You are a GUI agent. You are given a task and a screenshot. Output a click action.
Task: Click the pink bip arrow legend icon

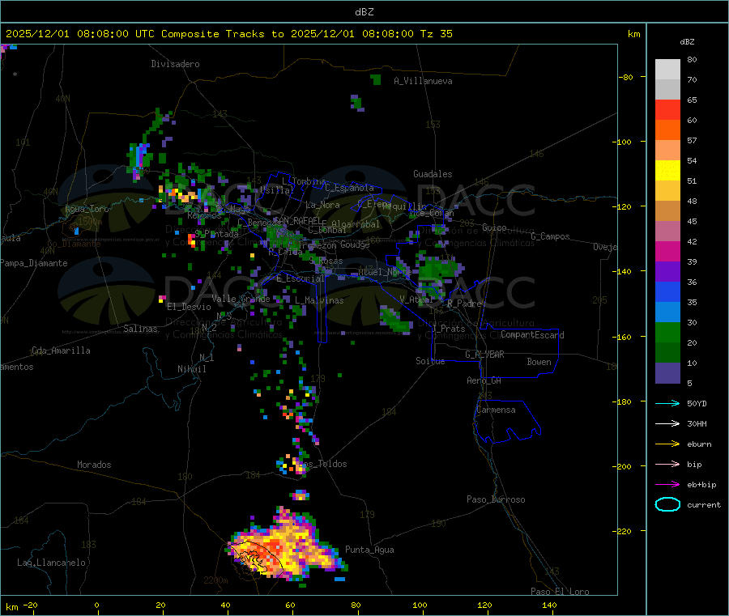tap(667, 464)
